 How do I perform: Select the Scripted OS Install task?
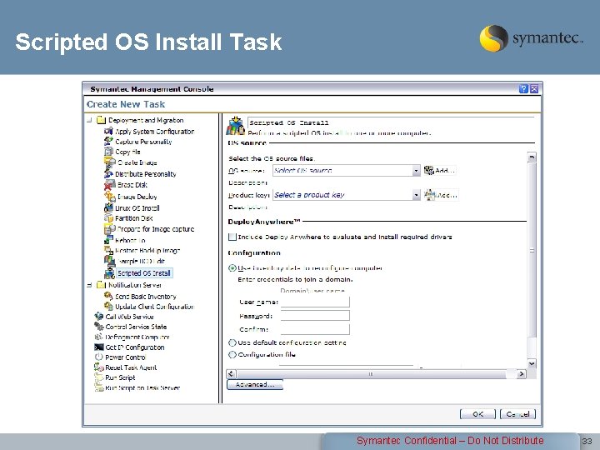[x=144, y=273]
